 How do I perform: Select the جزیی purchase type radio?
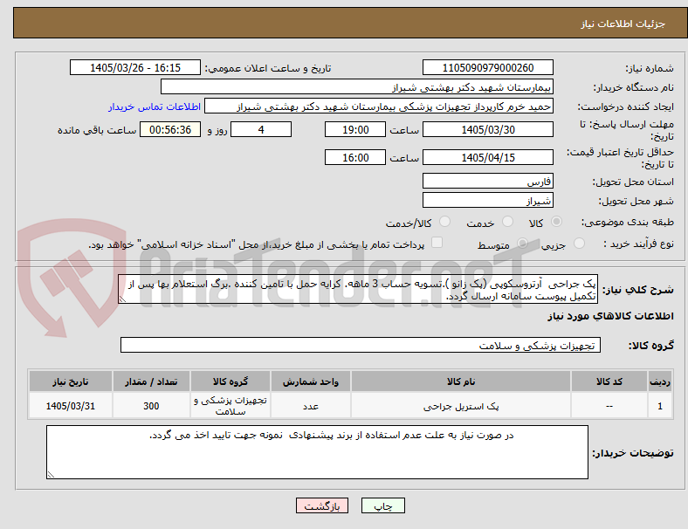click(579, 244)
